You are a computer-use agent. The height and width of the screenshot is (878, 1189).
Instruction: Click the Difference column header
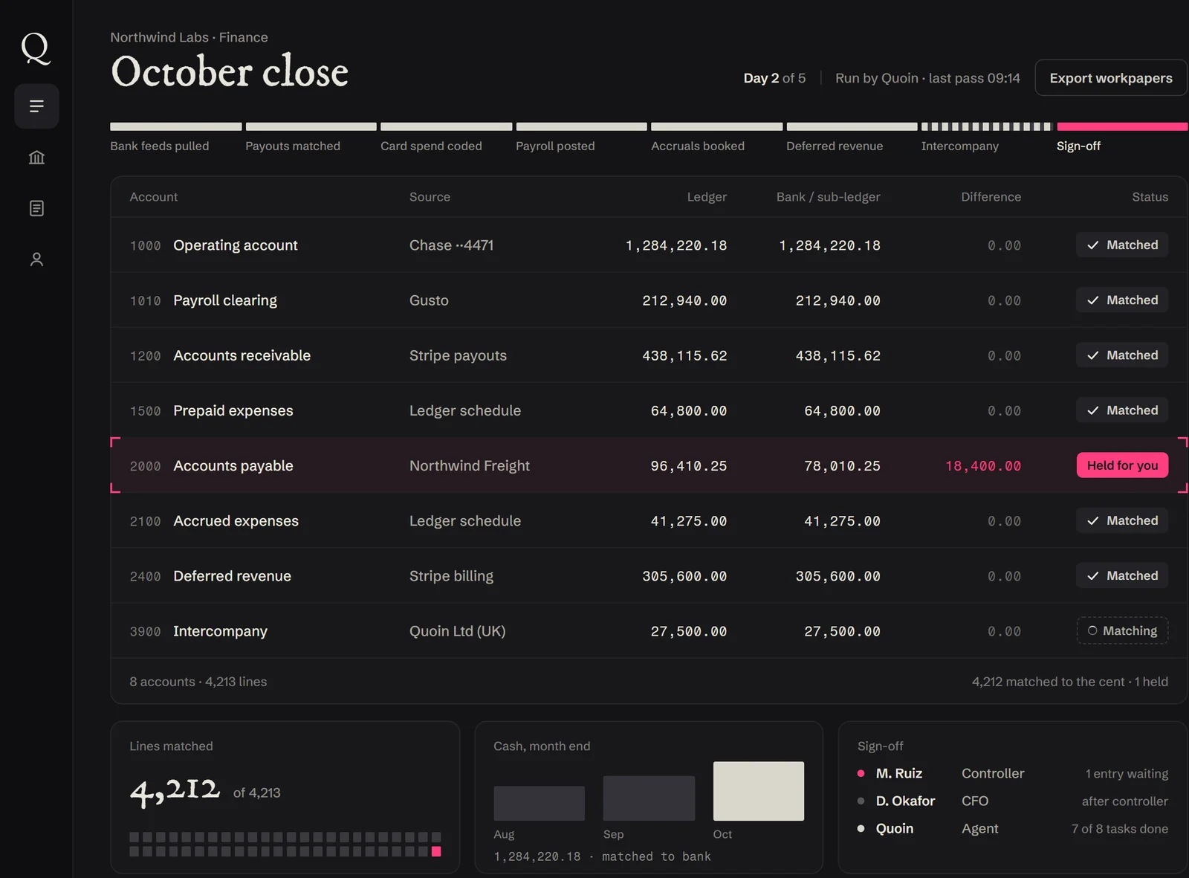point(991,197)
